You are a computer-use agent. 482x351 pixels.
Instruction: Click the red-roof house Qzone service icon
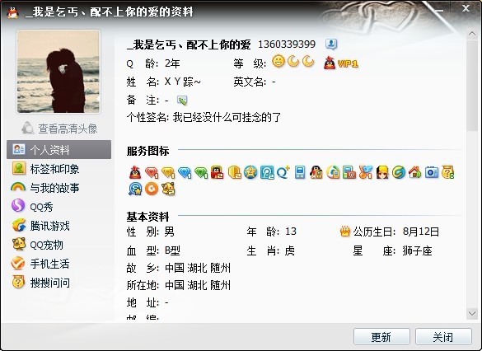pos(415,172)
